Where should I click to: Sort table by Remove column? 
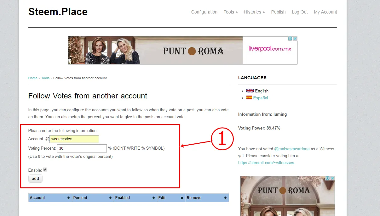tap(207, 198)
